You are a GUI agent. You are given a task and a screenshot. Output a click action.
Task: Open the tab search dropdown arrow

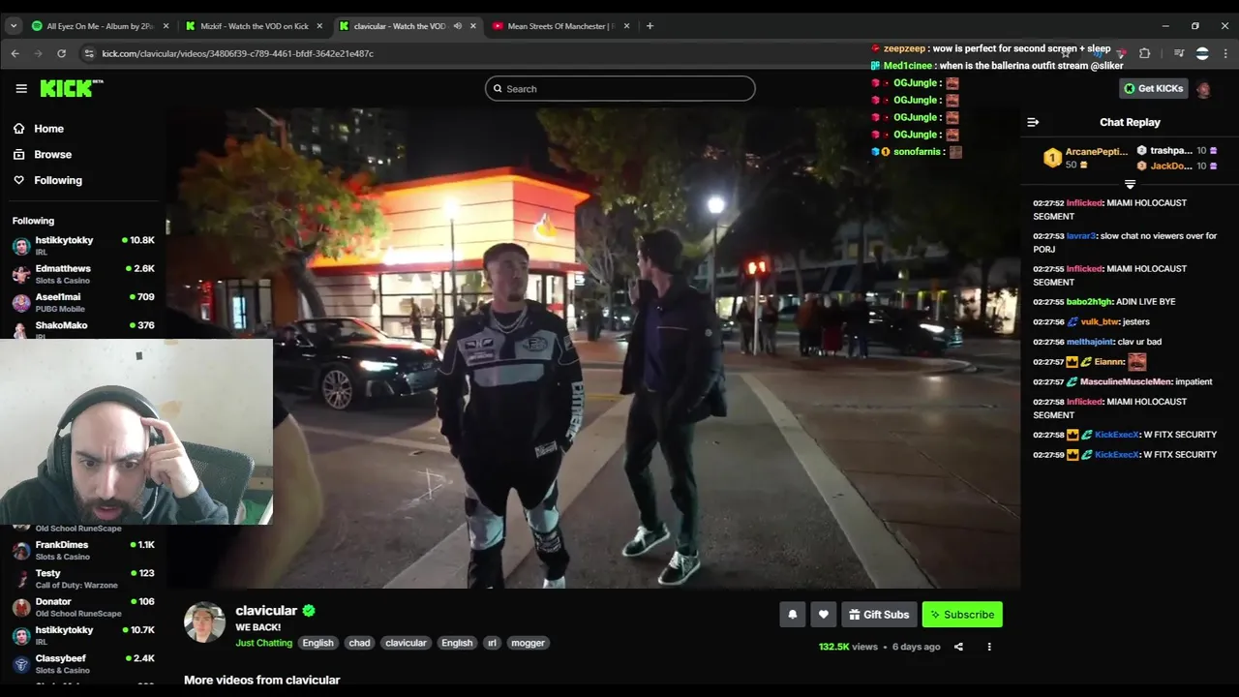[14, 26]
